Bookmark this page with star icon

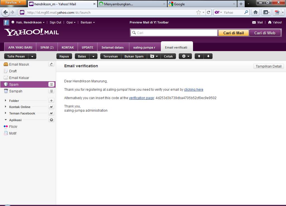pos(199,12)
